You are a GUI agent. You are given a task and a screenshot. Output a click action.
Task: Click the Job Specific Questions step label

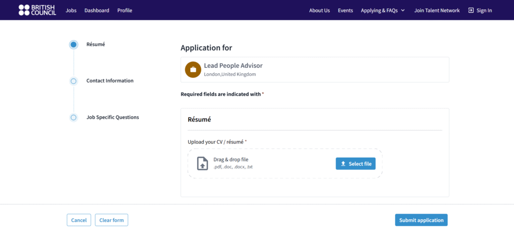click(112, 117)
